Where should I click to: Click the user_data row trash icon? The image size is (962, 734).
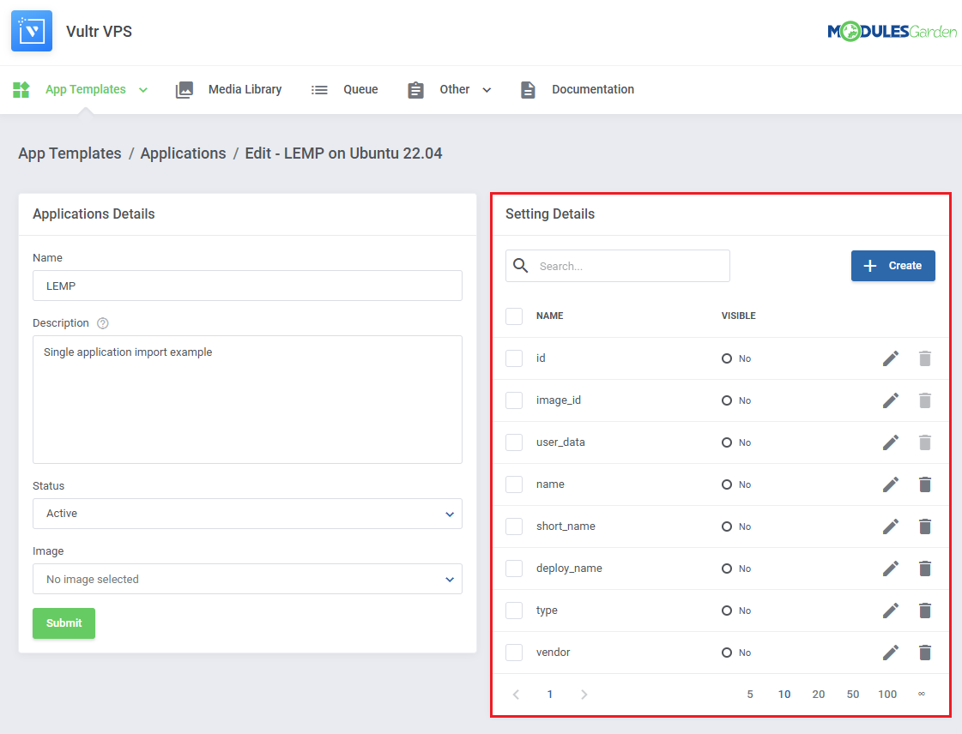pyautogui.click(x=925, y=442)
